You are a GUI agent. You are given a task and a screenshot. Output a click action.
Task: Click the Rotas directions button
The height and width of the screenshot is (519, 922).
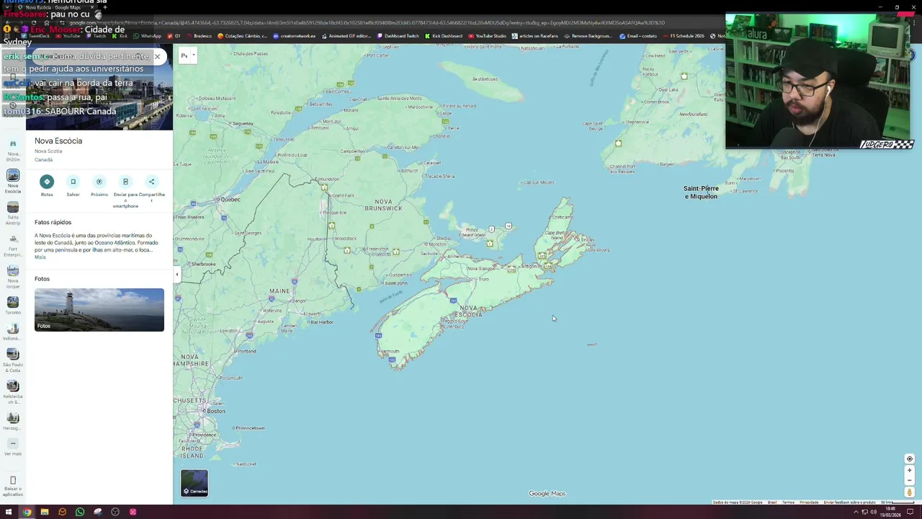(47, 182)
